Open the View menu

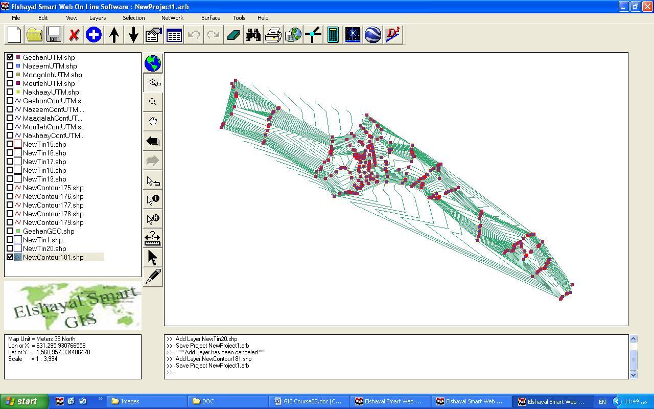click(x=72, y=18)
